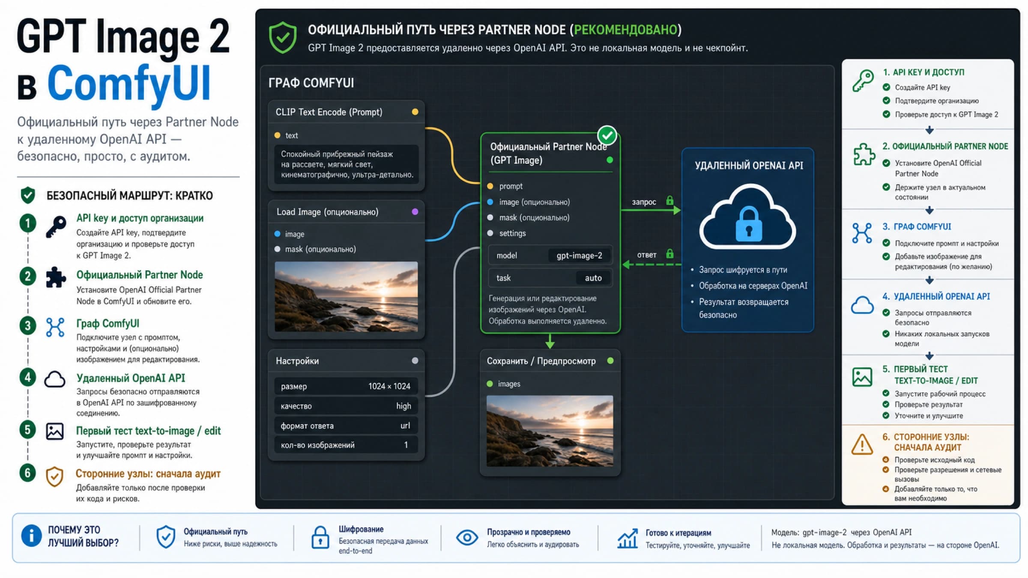
Task: Click the Настройки node title
Action: click(297, 361)
